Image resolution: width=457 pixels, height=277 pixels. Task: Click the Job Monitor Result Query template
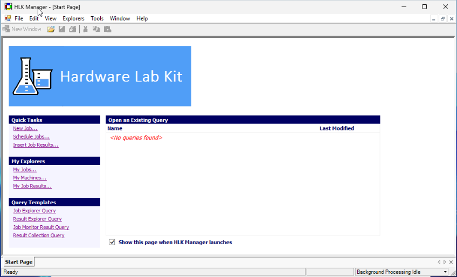41,227
